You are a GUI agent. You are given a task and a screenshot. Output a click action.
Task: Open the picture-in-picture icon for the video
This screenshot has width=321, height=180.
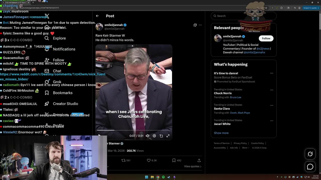tap(161, 136)
